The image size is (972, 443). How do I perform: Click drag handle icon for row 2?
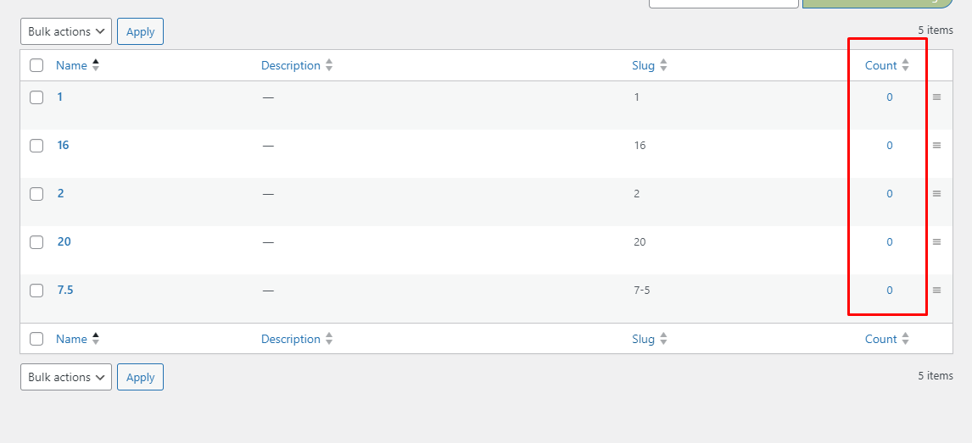point(937,194)
